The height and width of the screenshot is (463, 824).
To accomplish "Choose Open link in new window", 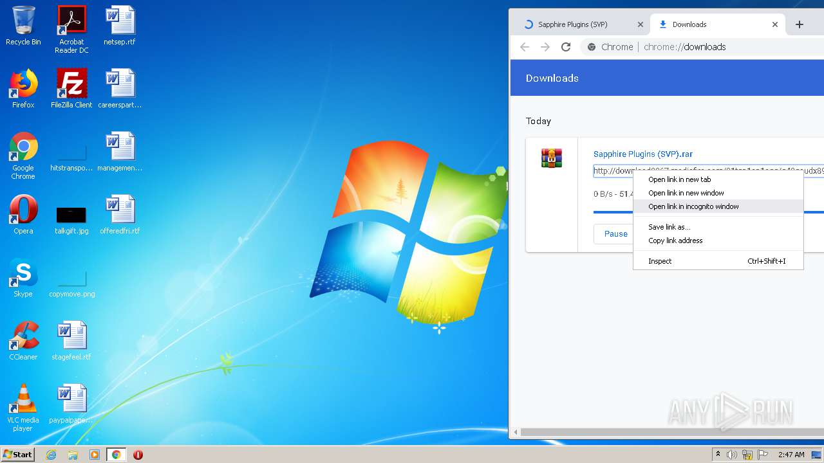I will click(718, 193).
